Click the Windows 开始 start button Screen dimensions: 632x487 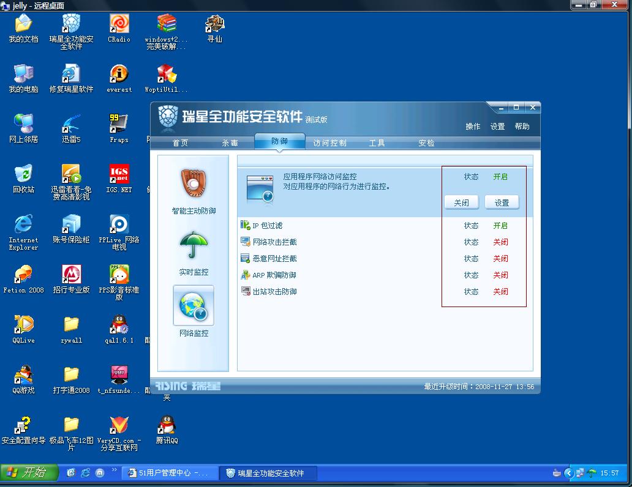[29, 472]
